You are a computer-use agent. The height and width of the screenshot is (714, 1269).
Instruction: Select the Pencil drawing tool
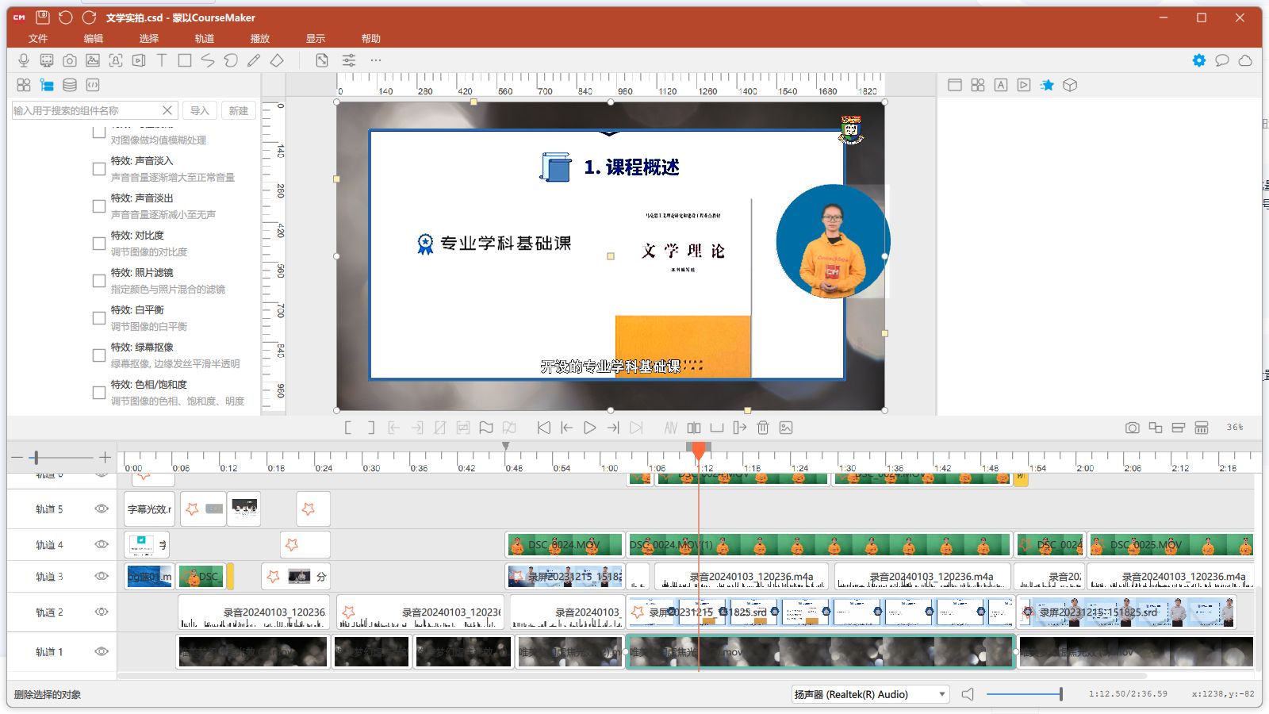point(254,60)
